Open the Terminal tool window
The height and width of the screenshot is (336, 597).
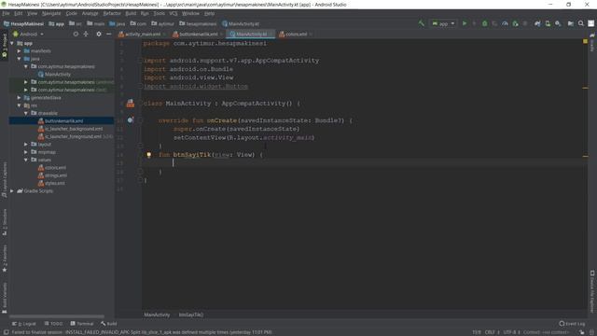(x=82, y=324)
